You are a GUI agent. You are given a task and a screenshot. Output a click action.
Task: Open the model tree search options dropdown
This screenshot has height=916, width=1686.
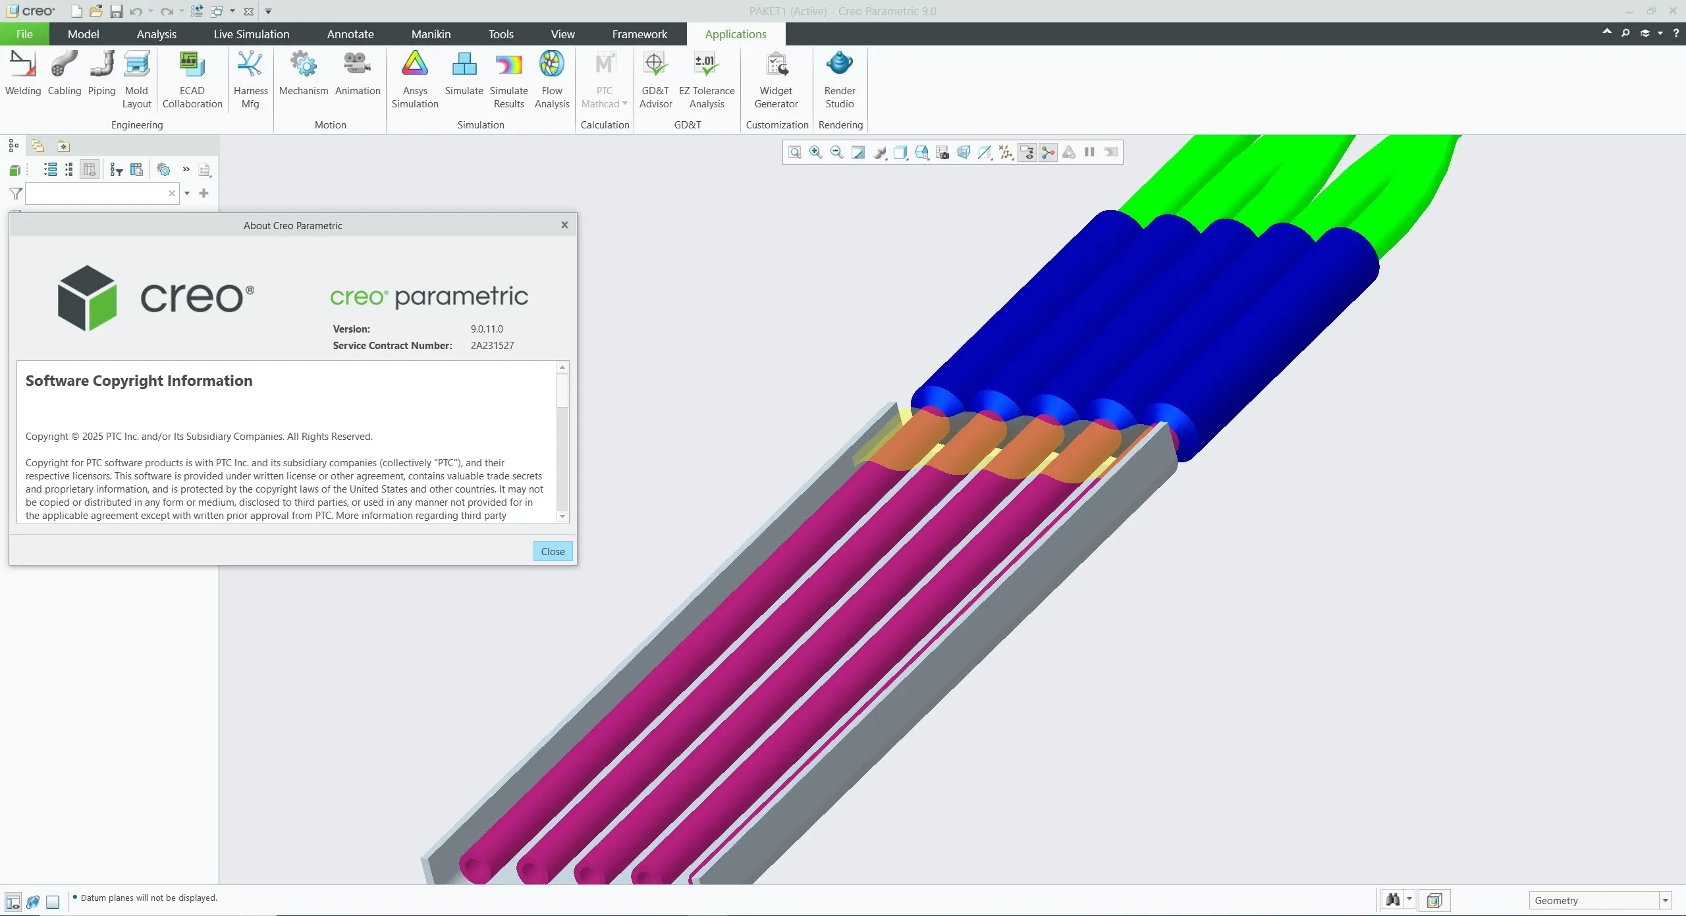click(x=187, y=194)
